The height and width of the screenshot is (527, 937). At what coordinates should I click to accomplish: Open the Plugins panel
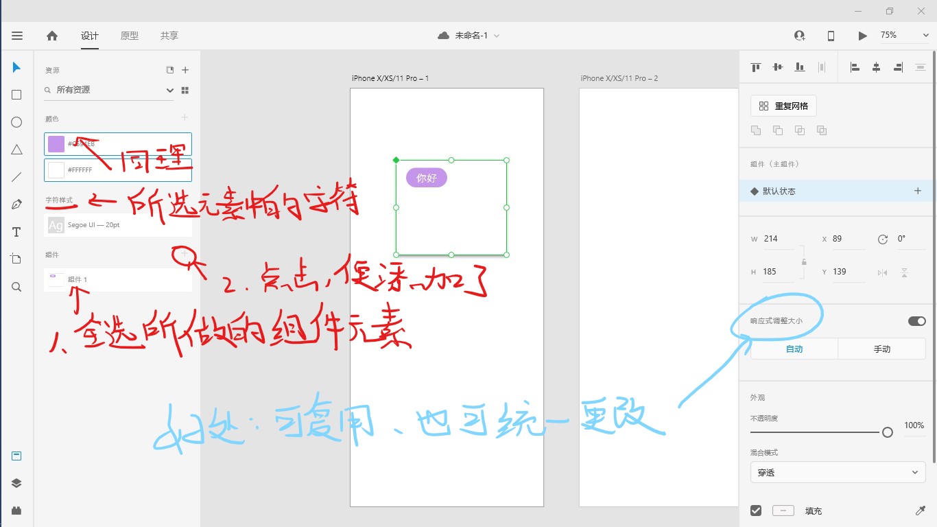click(16, 511)
